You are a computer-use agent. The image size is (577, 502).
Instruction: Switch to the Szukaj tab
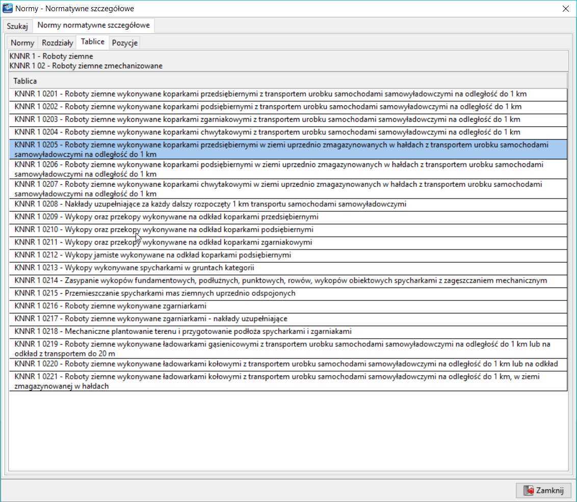click(x=17, y=26)
